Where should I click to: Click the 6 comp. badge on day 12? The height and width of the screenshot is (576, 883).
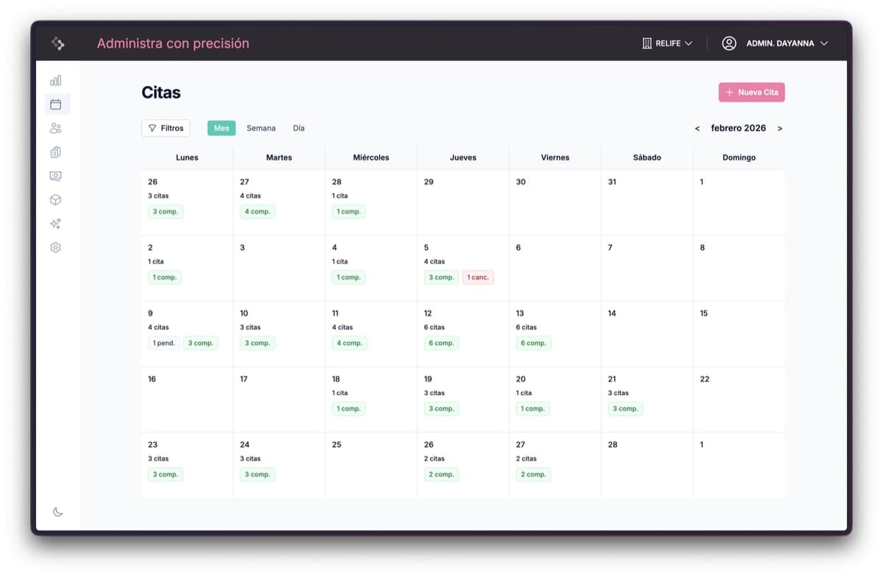[441, 343]
